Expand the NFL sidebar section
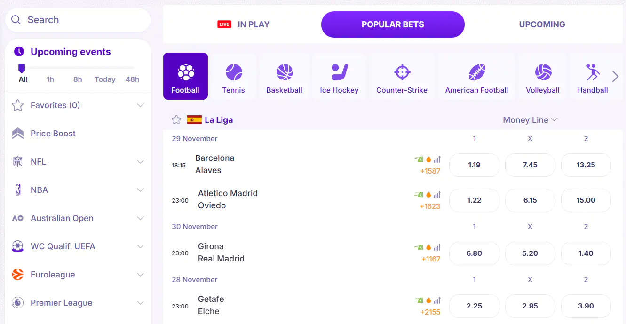Image resolution: width=626 pixels, height=324 pixels. 140,162
